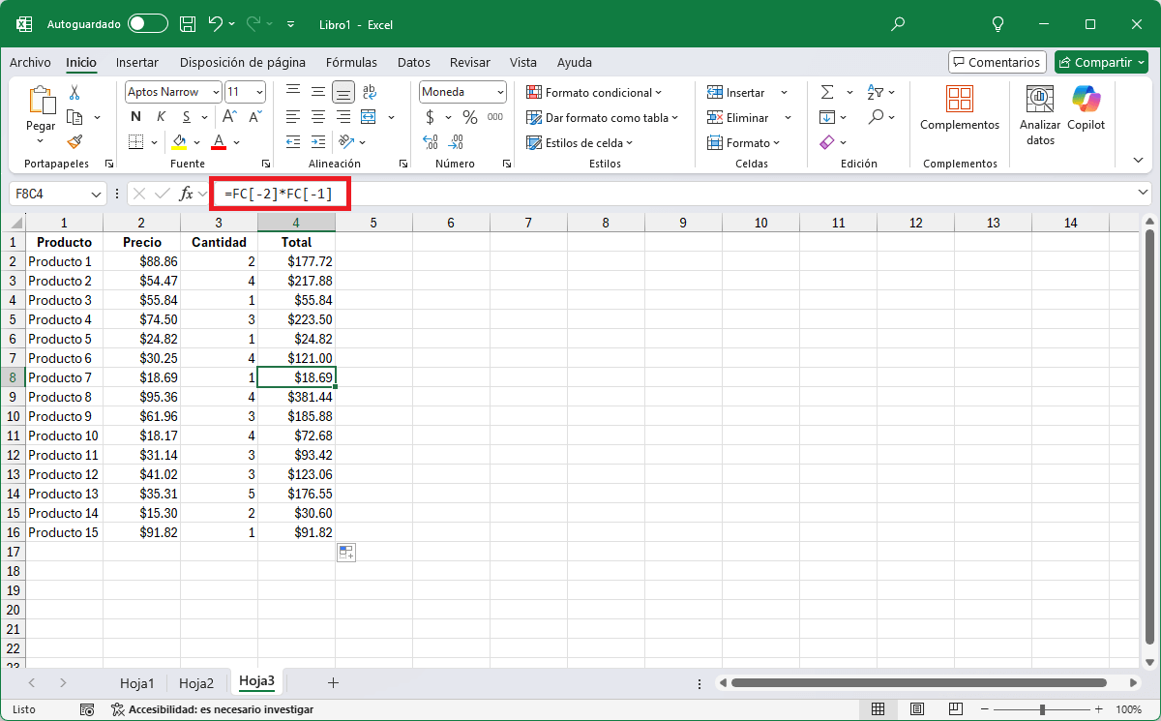
Task: Click Eliminar in Celdas group
Action: coord(738,117)
